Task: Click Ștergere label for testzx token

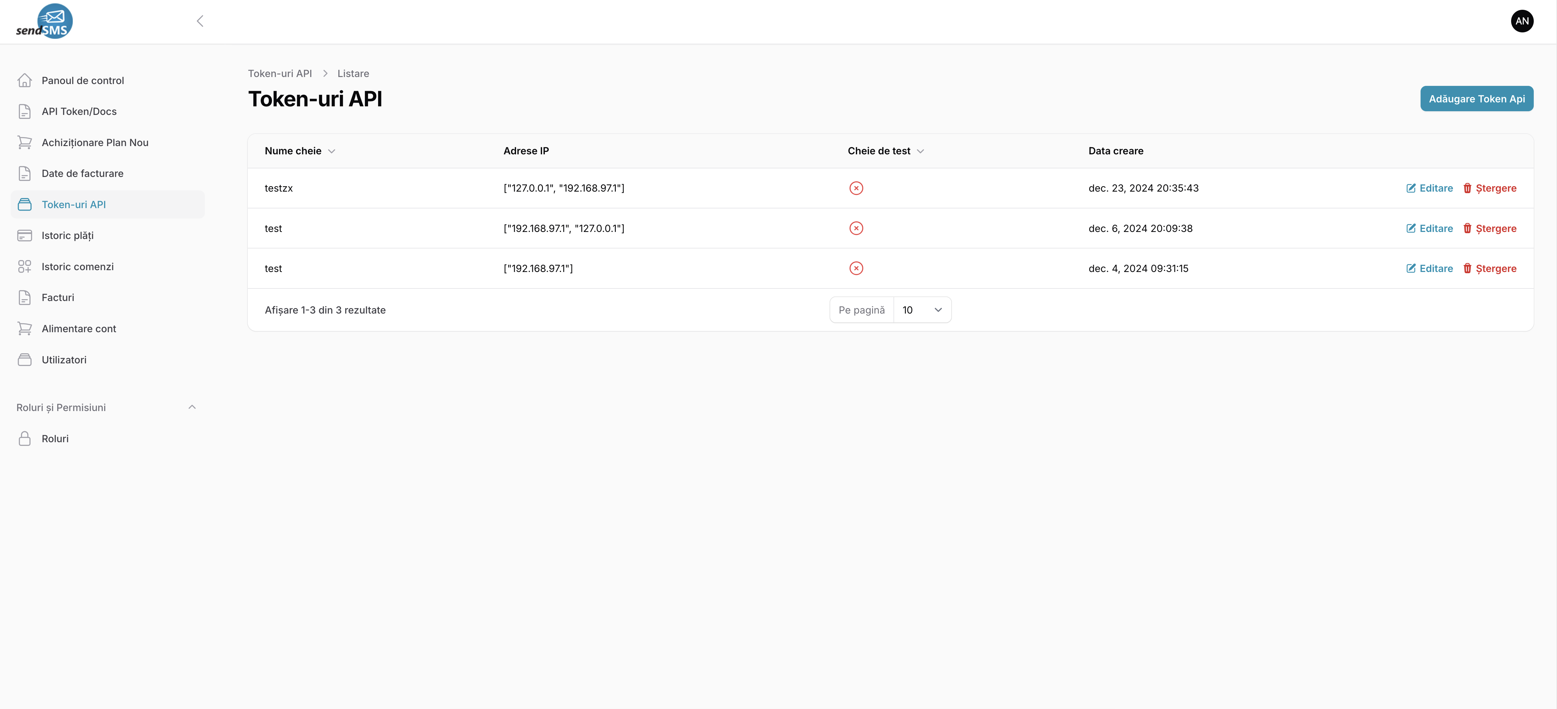Action: [1496, 189]
